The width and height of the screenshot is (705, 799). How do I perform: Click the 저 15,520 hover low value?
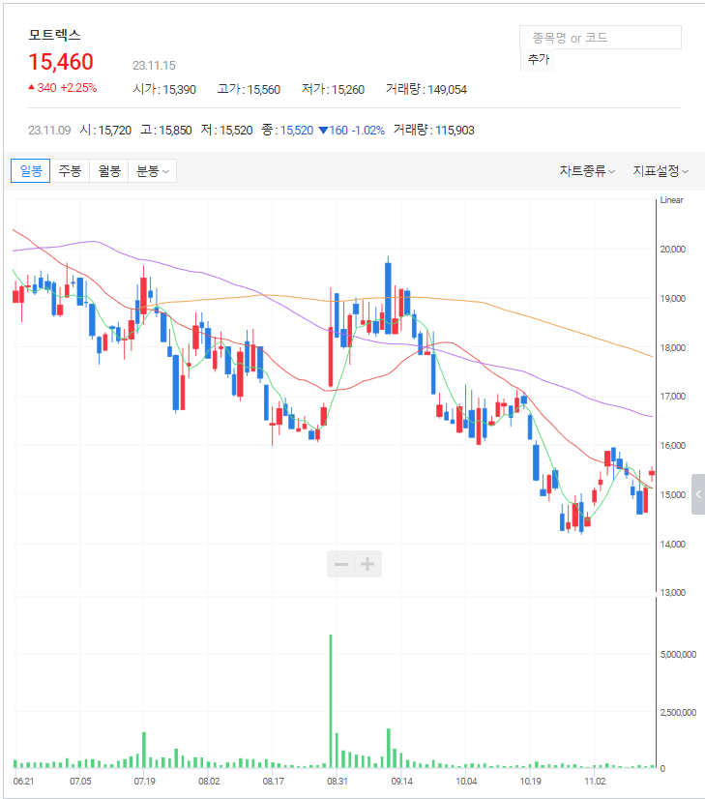(x=226, y=130)
